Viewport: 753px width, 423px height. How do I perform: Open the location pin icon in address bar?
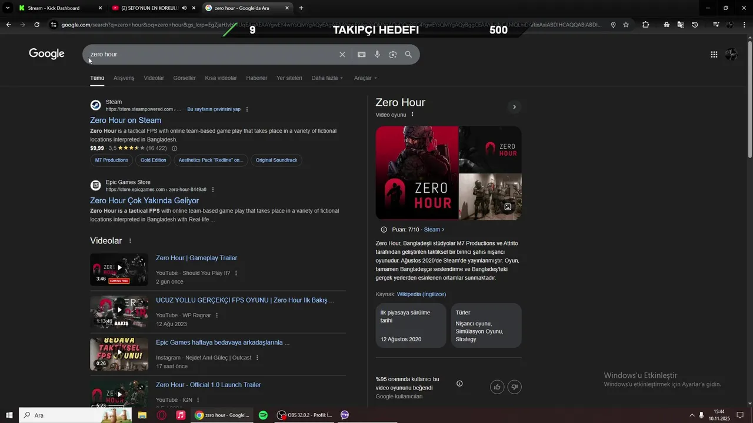pyautogui.click(x=613, y=25)
